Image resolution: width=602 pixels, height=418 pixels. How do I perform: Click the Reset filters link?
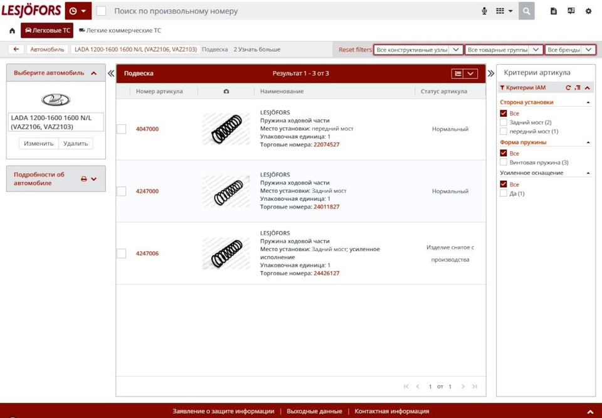click(x=355, y=50)
